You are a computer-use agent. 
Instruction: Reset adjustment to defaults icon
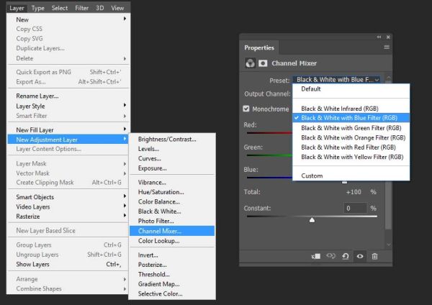point(346,256)
